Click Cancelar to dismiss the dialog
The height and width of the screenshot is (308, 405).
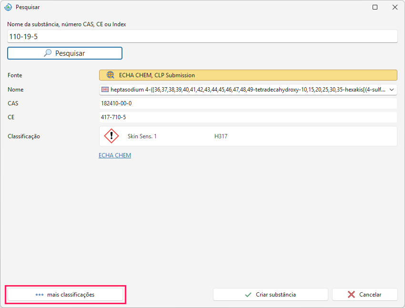pyautogui.click(x=364, y=295)
